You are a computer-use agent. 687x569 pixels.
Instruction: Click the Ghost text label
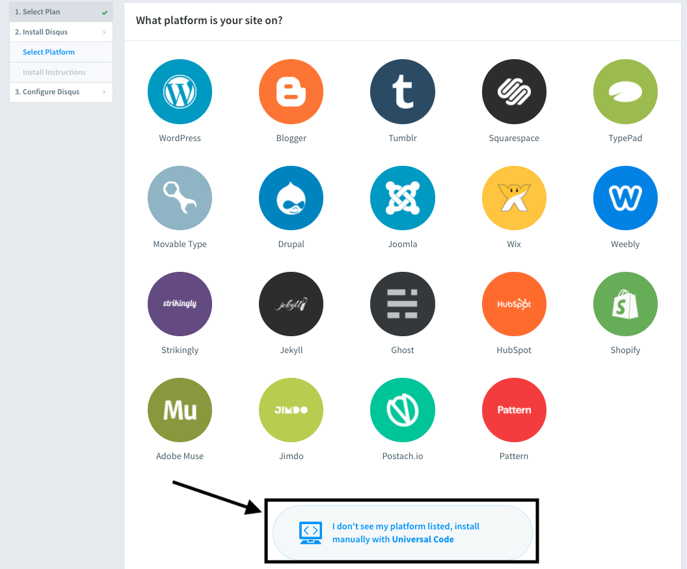[403, 350]
